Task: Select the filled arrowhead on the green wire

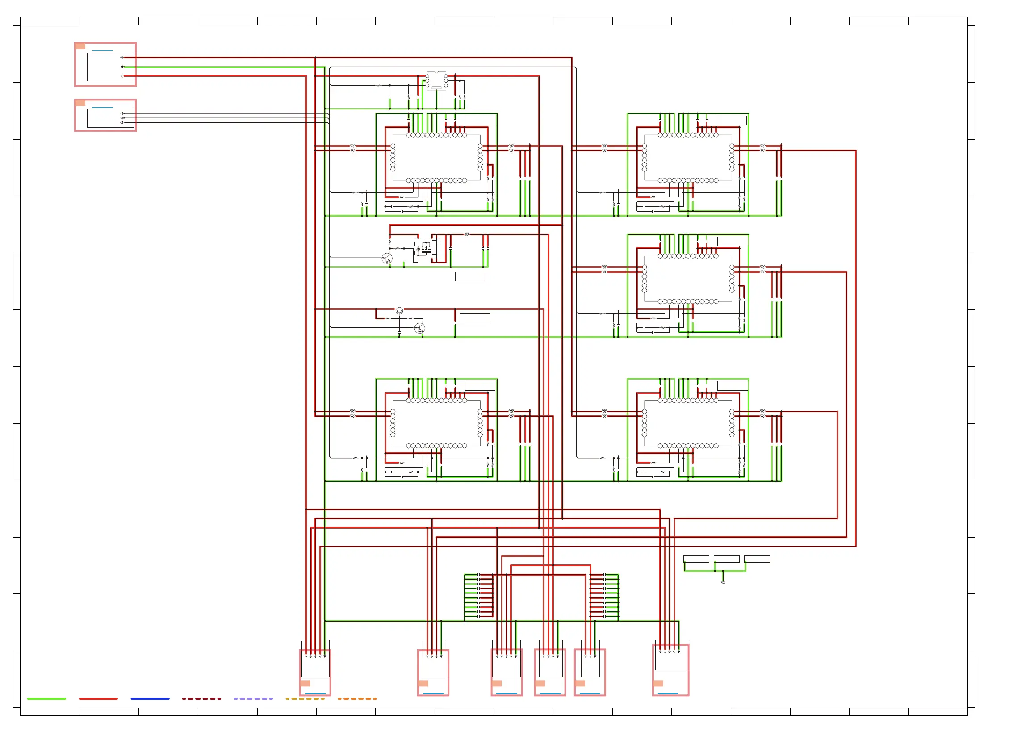Action: click(x=121, y=67)
